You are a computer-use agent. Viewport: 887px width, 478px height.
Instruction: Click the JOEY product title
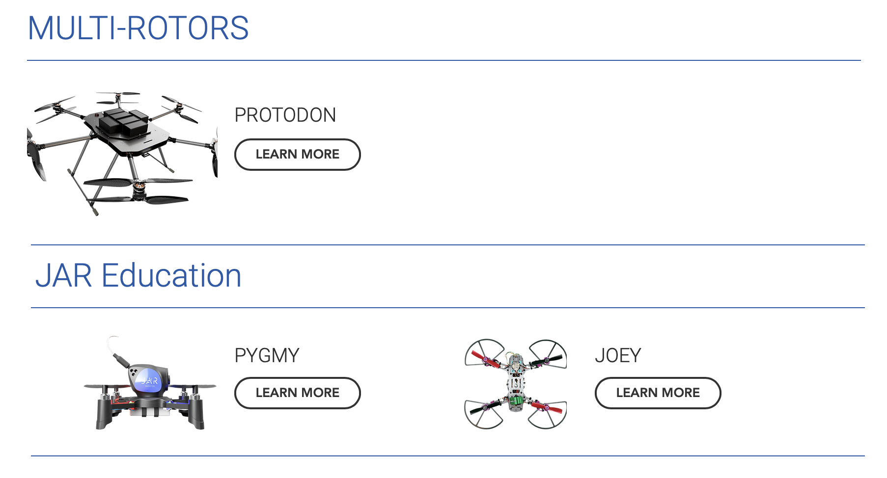(x=618, y=355)
